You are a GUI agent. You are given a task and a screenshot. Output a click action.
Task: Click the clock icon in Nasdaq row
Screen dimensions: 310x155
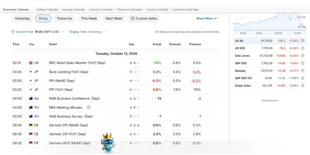click(x=302, y=71)
